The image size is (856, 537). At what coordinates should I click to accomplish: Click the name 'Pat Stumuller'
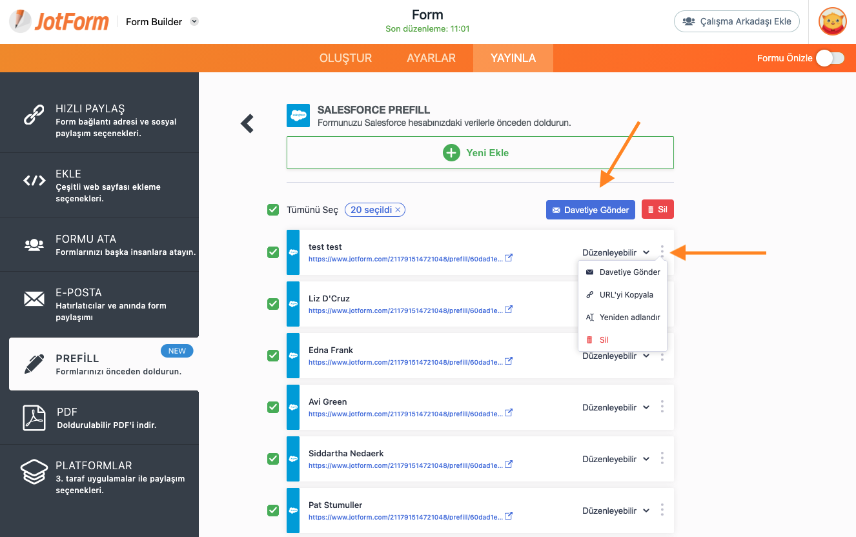point(336,505)
